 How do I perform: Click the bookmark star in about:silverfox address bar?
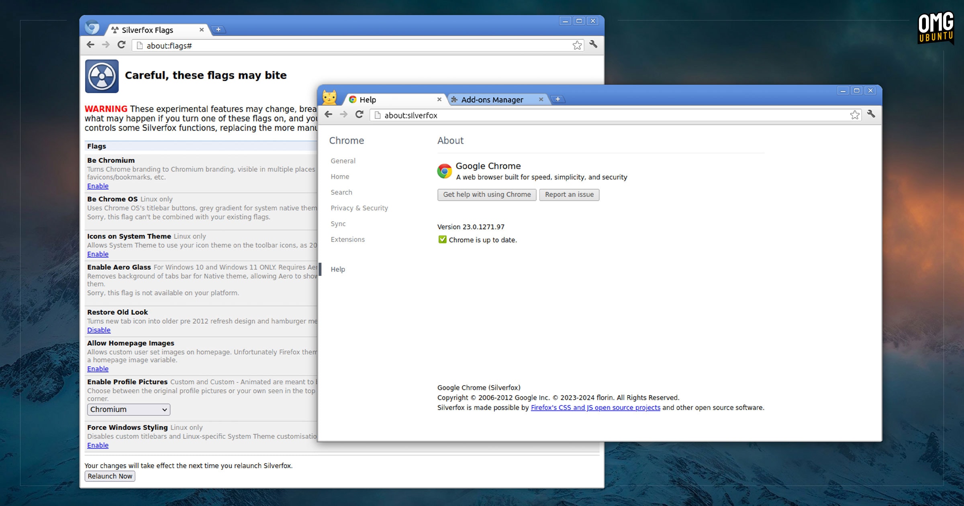coord(855,115)
